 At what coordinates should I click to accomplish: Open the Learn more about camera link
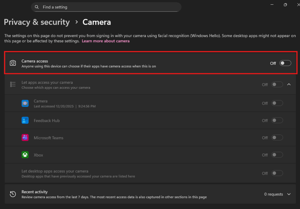pyautogui.click(x=106, y=41)
